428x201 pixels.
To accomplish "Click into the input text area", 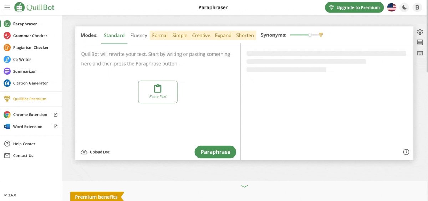I will 158,94.
